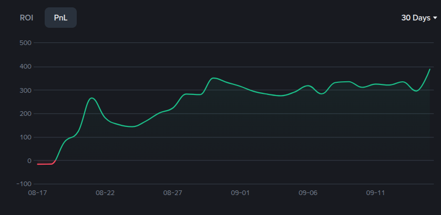
Task: Select the PnL tab
Action: point(61,18)
